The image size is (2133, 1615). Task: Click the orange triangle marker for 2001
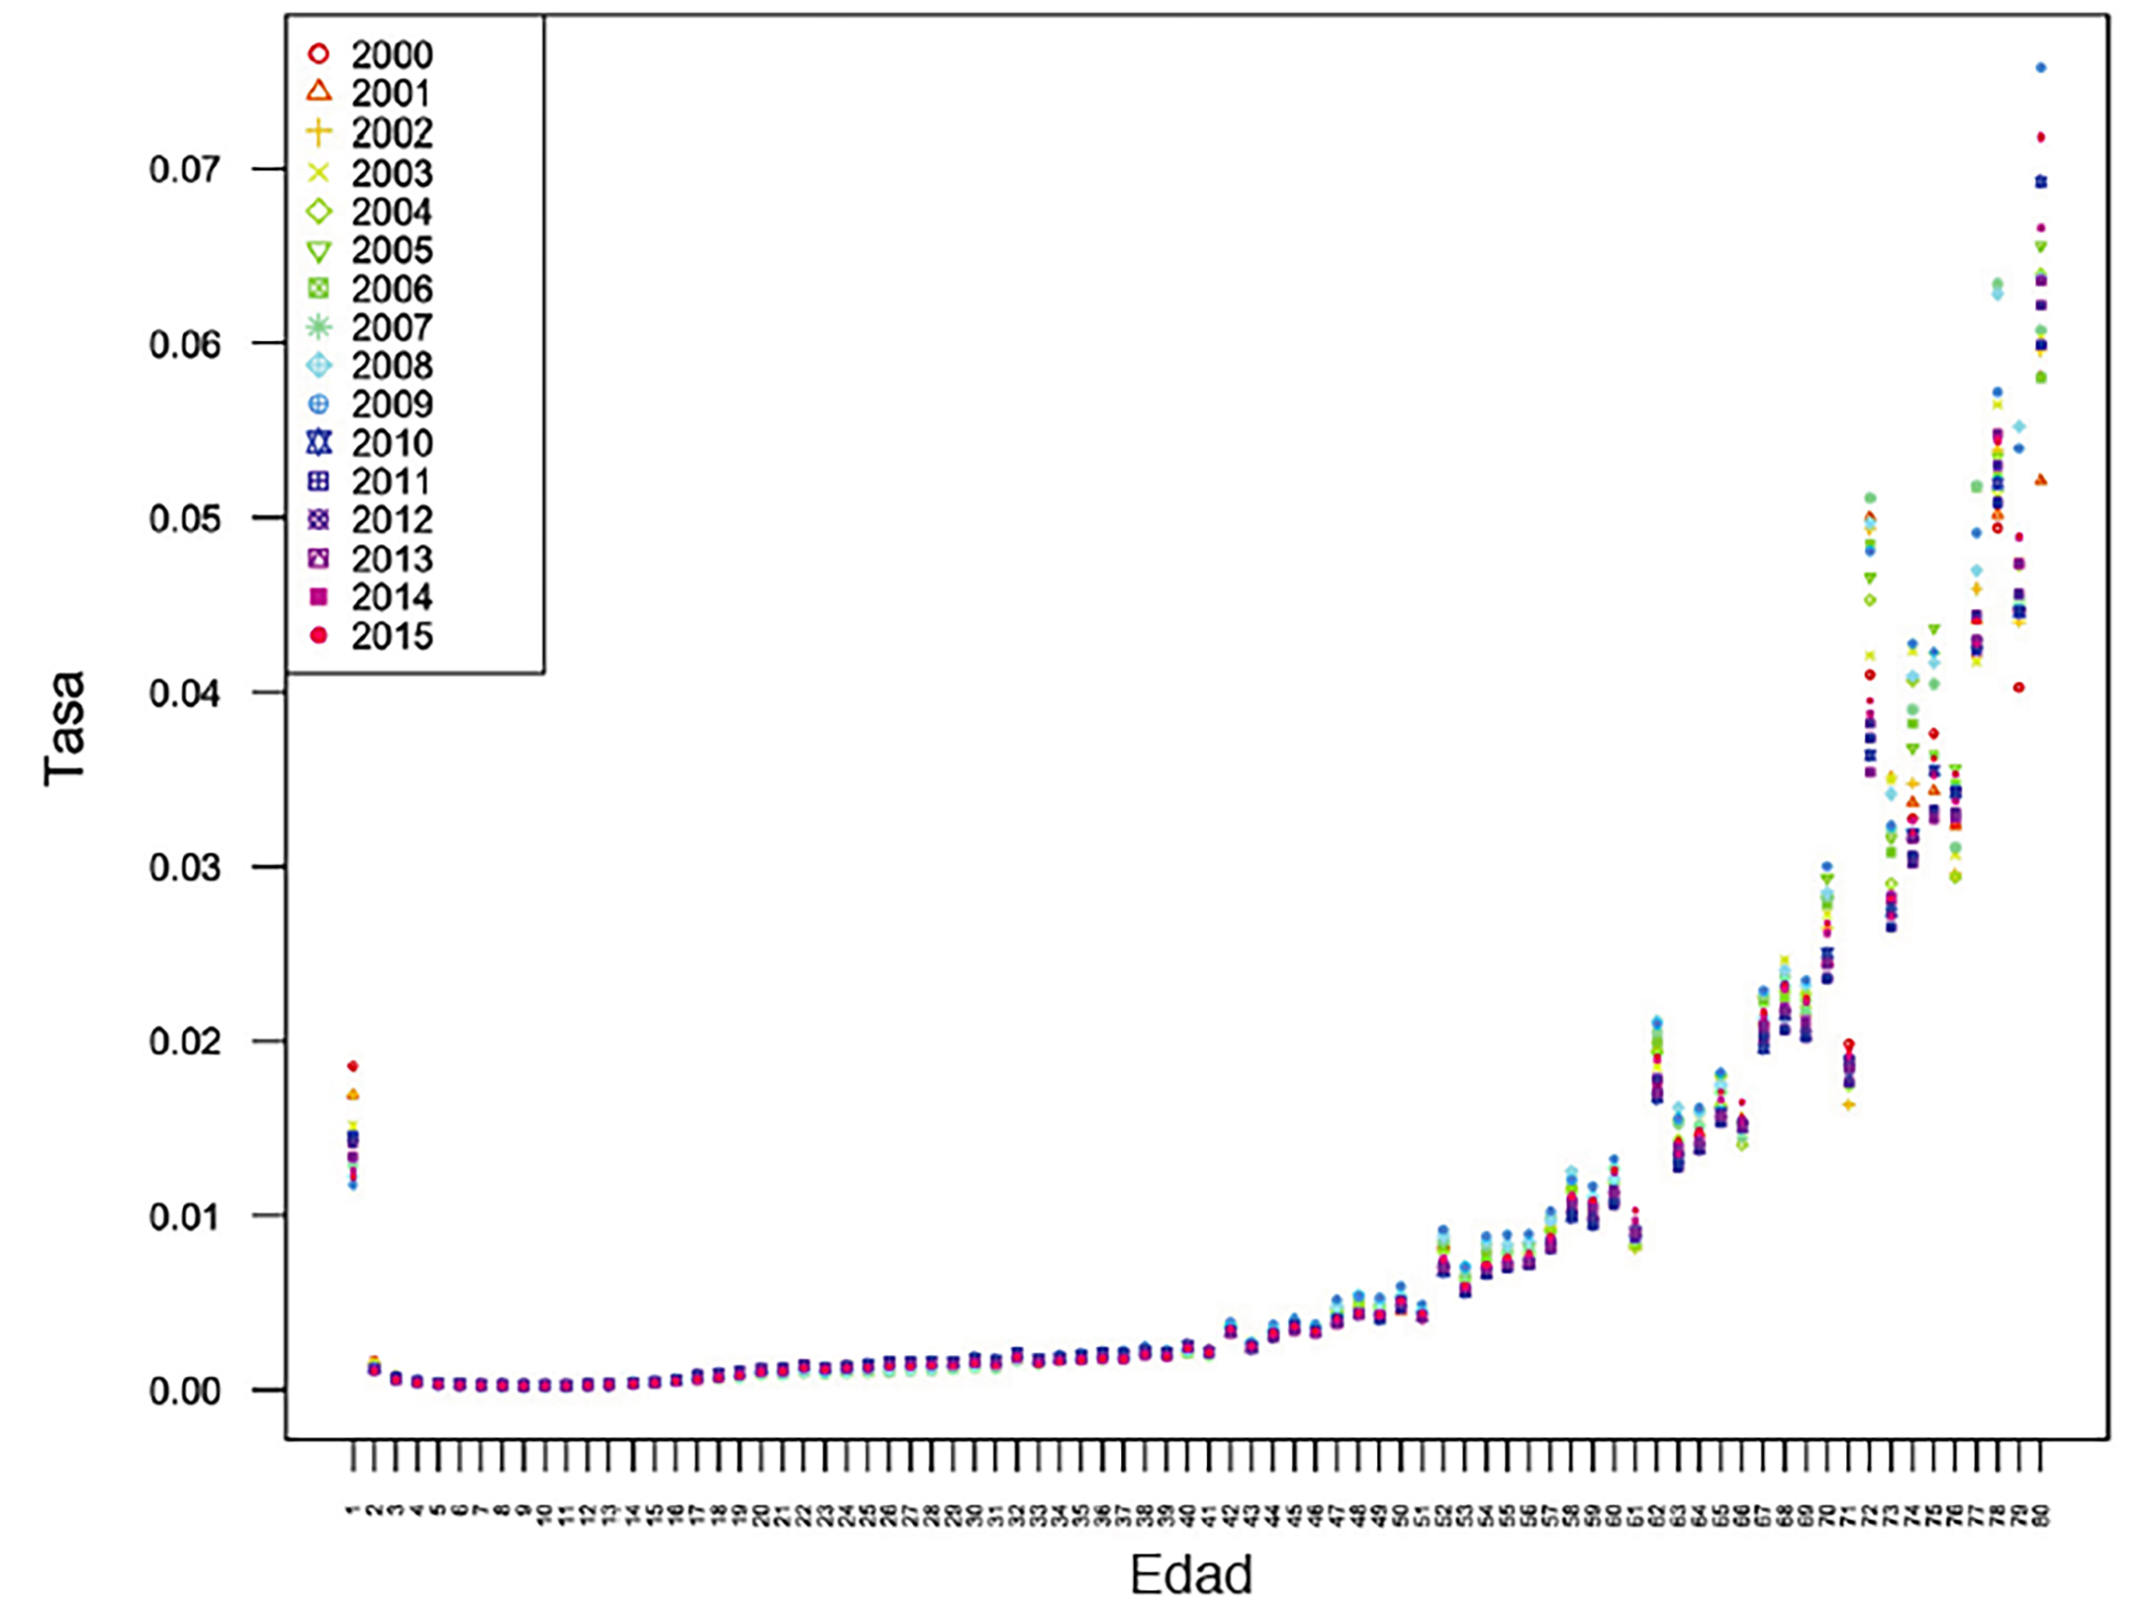[319, 94]
